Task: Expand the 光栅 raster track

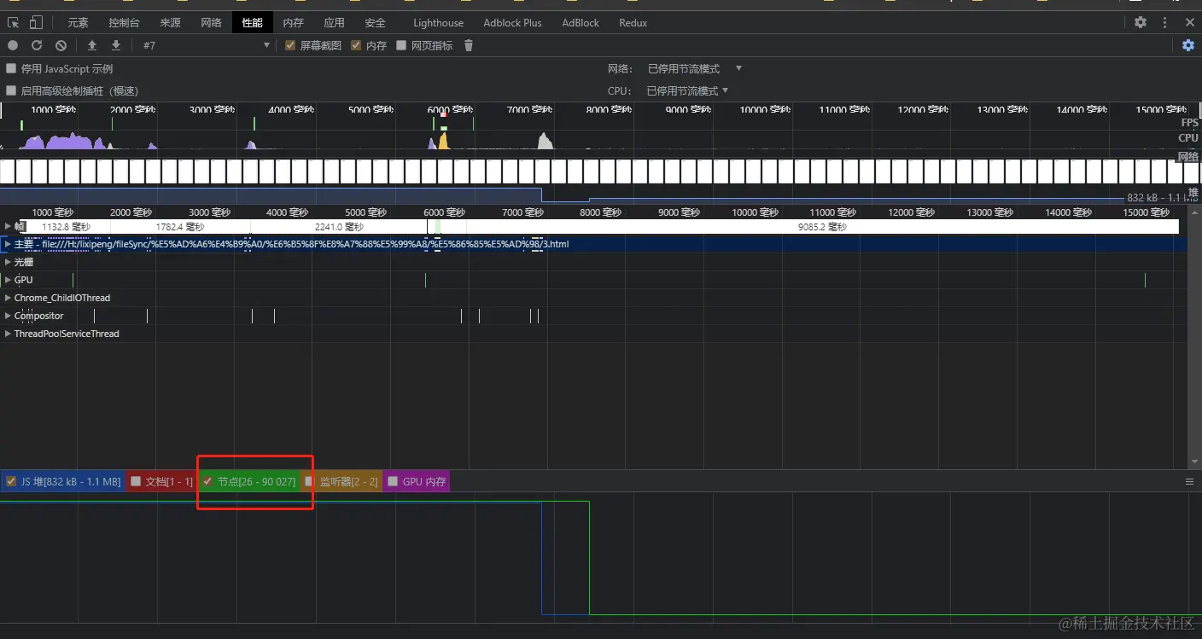Action: pyautogui.click(x=9, y=262)
